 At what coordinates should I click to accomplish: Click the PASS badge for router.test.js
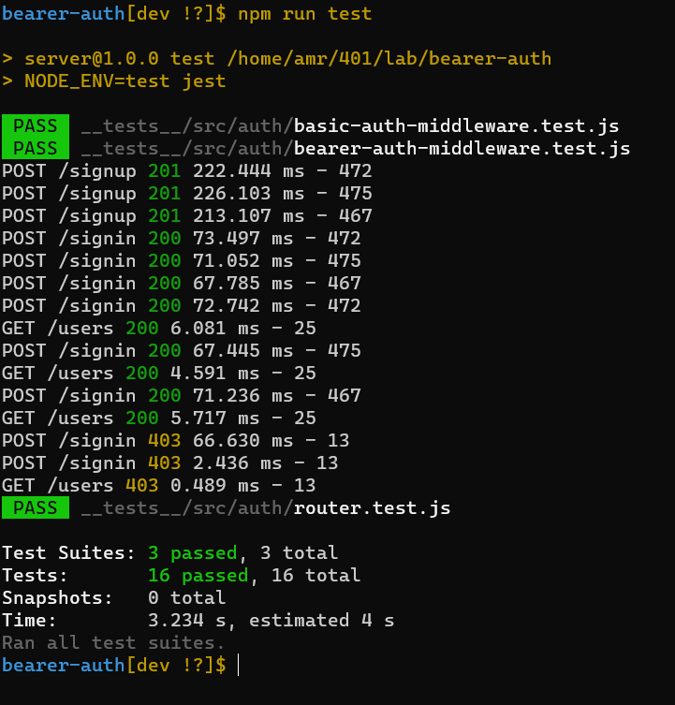[x=36, y=507]
